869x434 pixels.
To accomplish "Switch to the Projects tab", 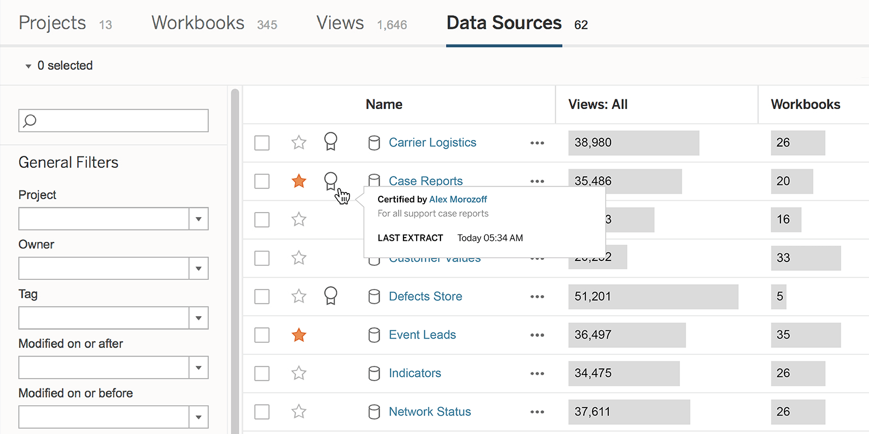I will 52,23.
